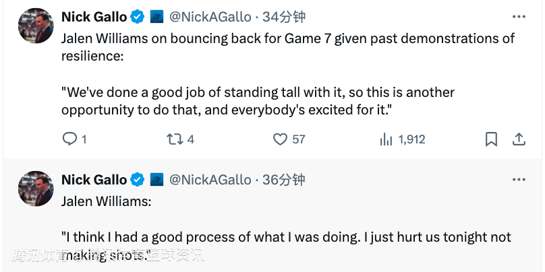The height and width of the screenshot is (272, 545).
Task: Bookmark the first Jalen Williams tweet
Action: click(492, 139)
